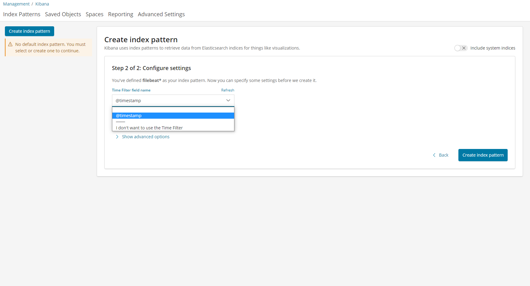Click Refresh link above the time filter field
Image resolution: width=530 pixels, height=286 pixels.
click(x=228, y=90)
